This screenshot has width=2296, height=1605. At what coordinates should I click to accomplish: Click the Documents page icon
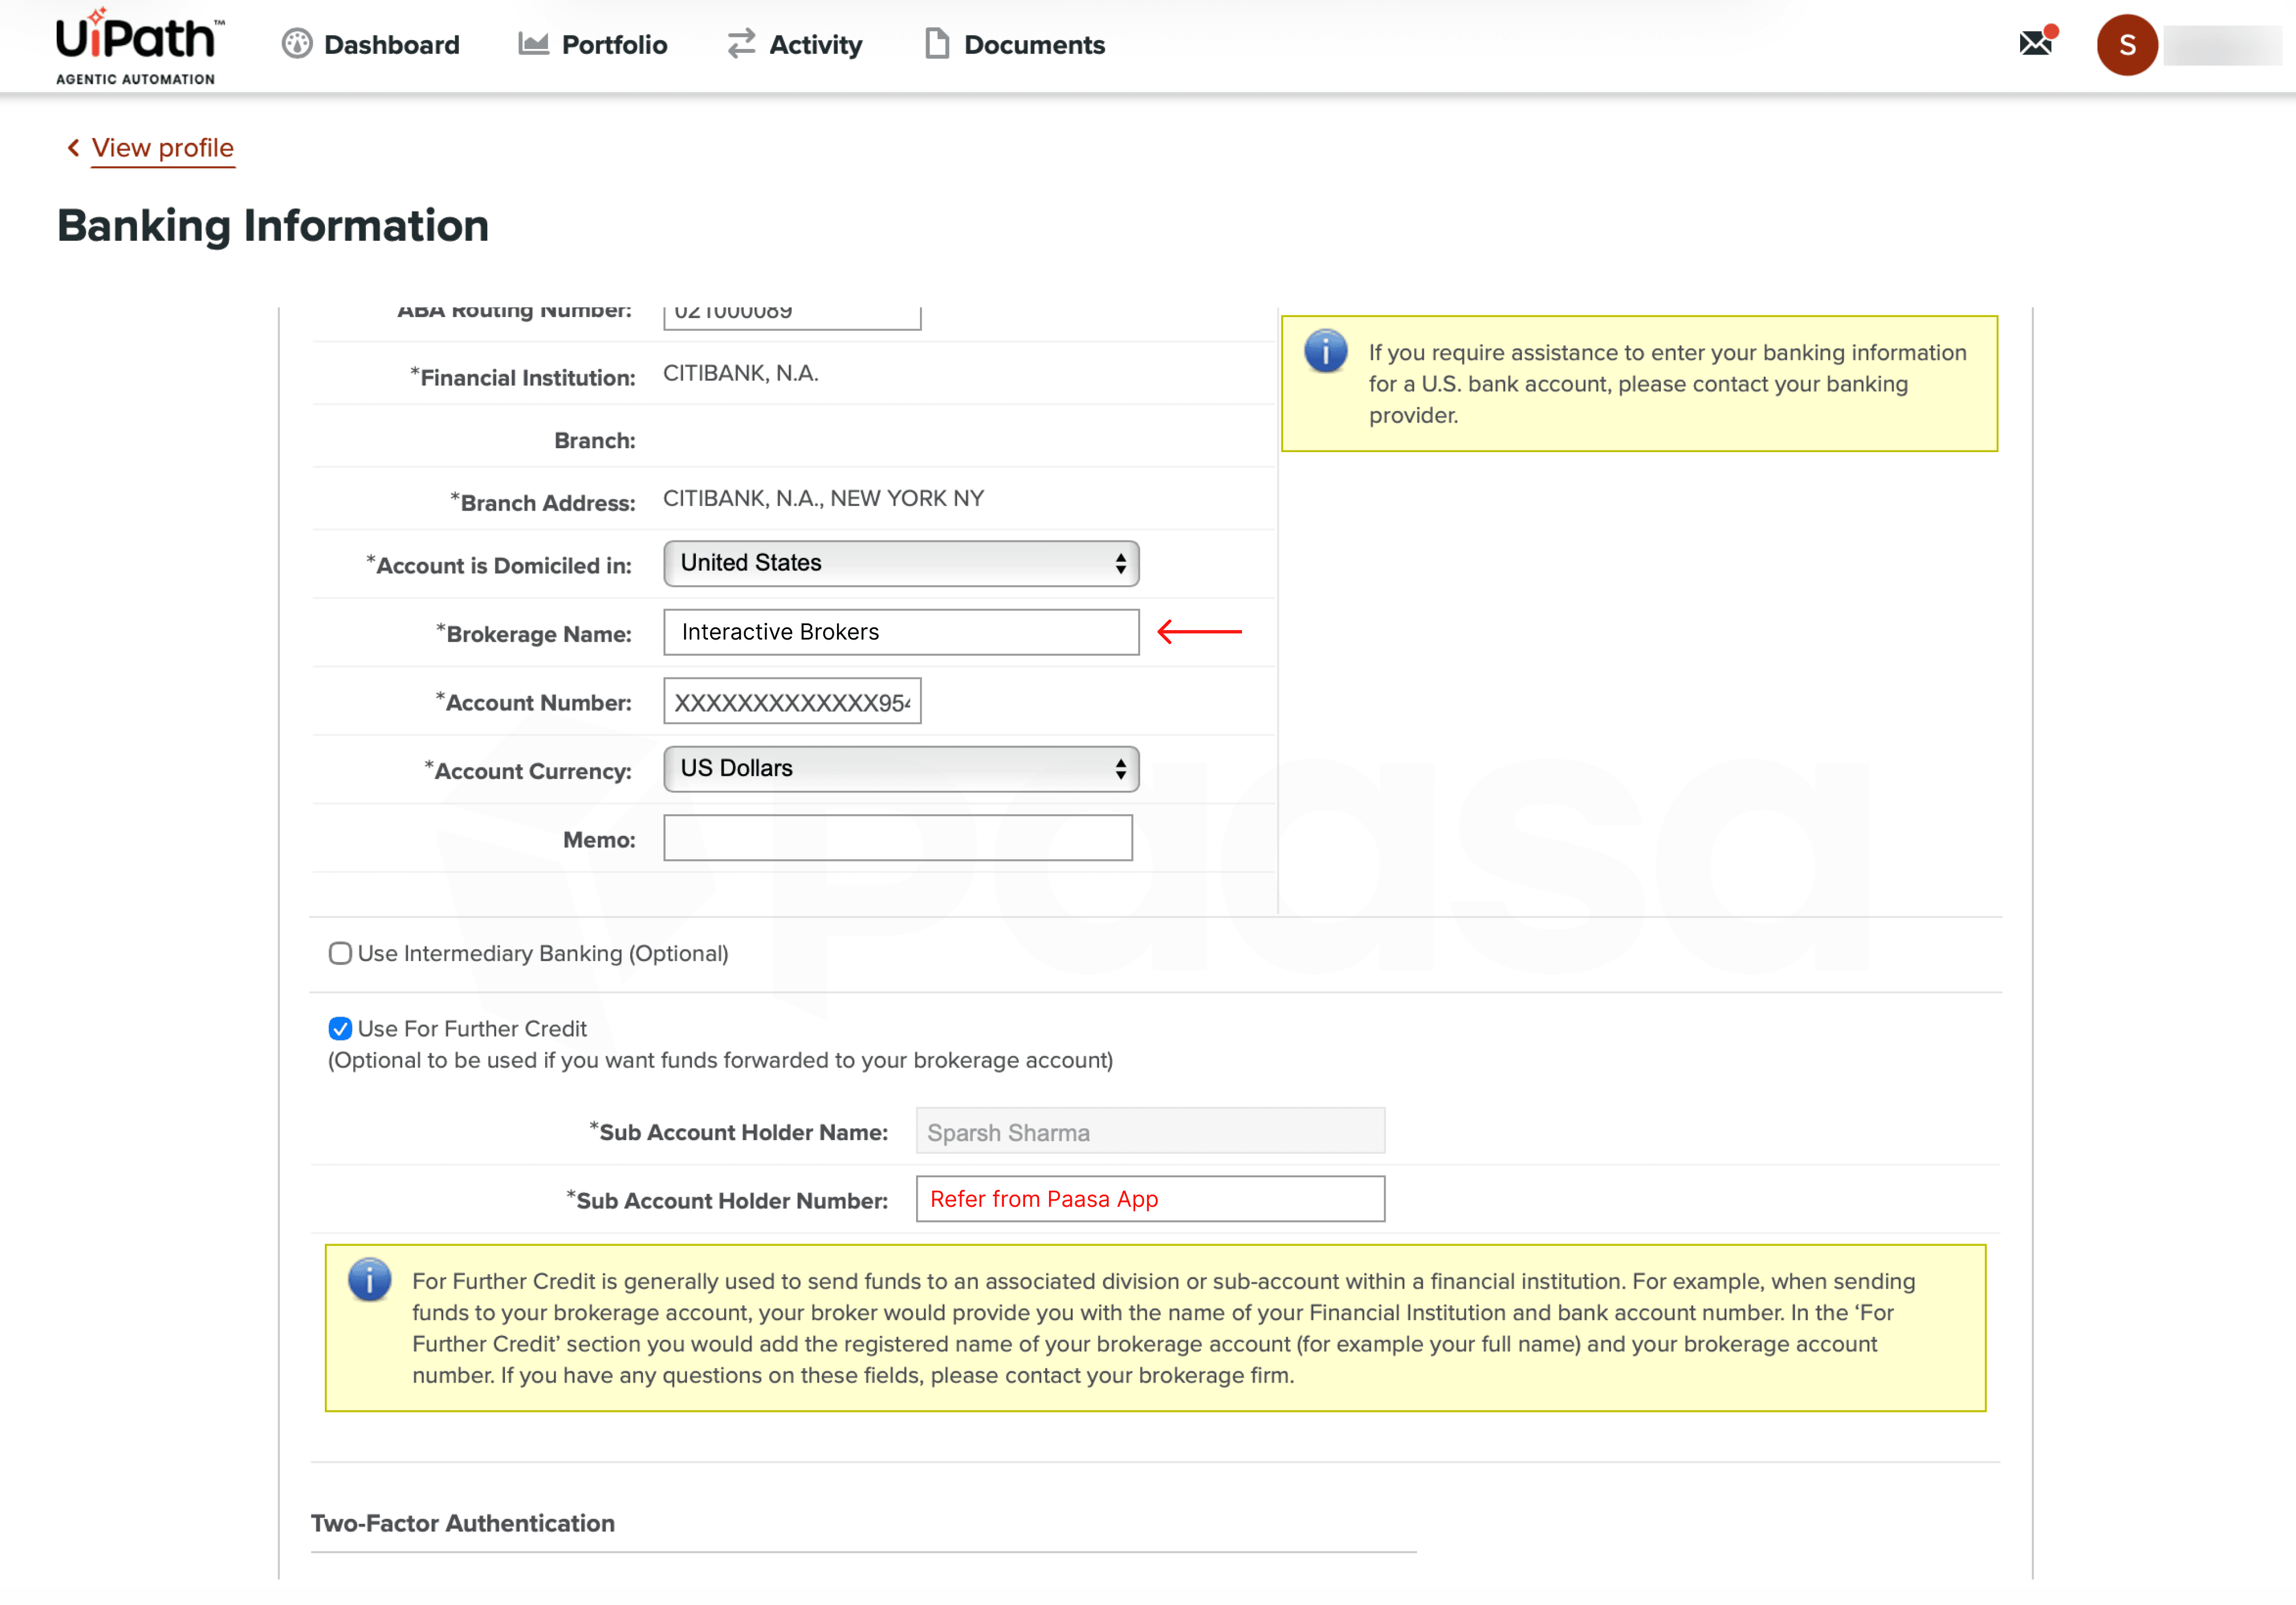click(x=936, y=44)
